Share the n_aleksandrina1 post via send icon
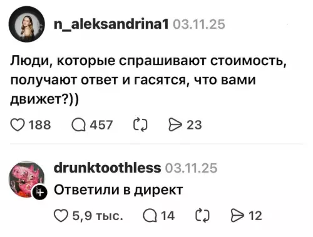Viewport: 313px width, 237px height. click(x=175, y=124)
